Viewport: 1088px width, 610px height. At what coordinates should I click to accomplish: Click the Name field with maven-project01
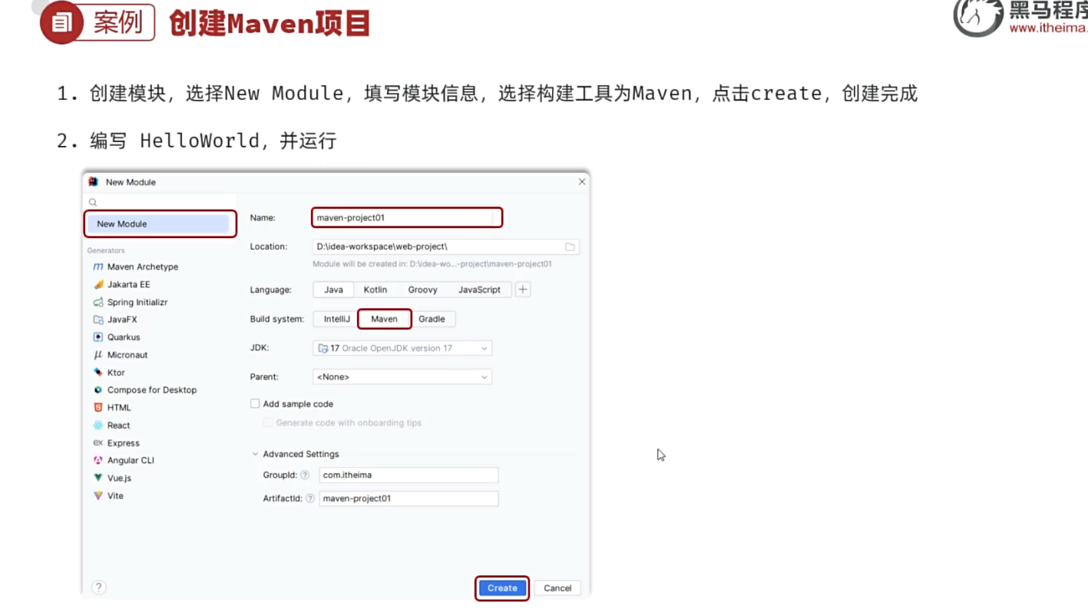(406, 217)
